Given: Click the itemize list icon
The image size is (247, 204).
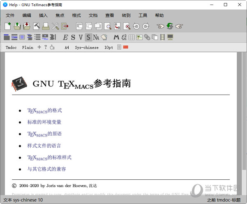Looking at the screenshot, I should (x=37, y=37).
